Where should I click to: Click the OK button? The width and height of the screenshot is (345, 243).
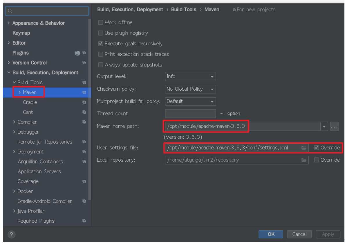tap(271, 234)
